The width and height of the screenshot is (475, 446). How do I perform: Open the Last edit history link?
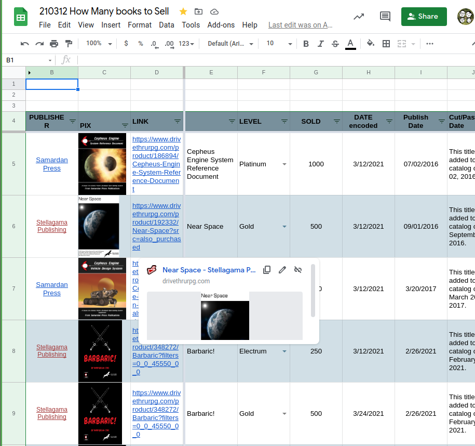click(300, 25)
